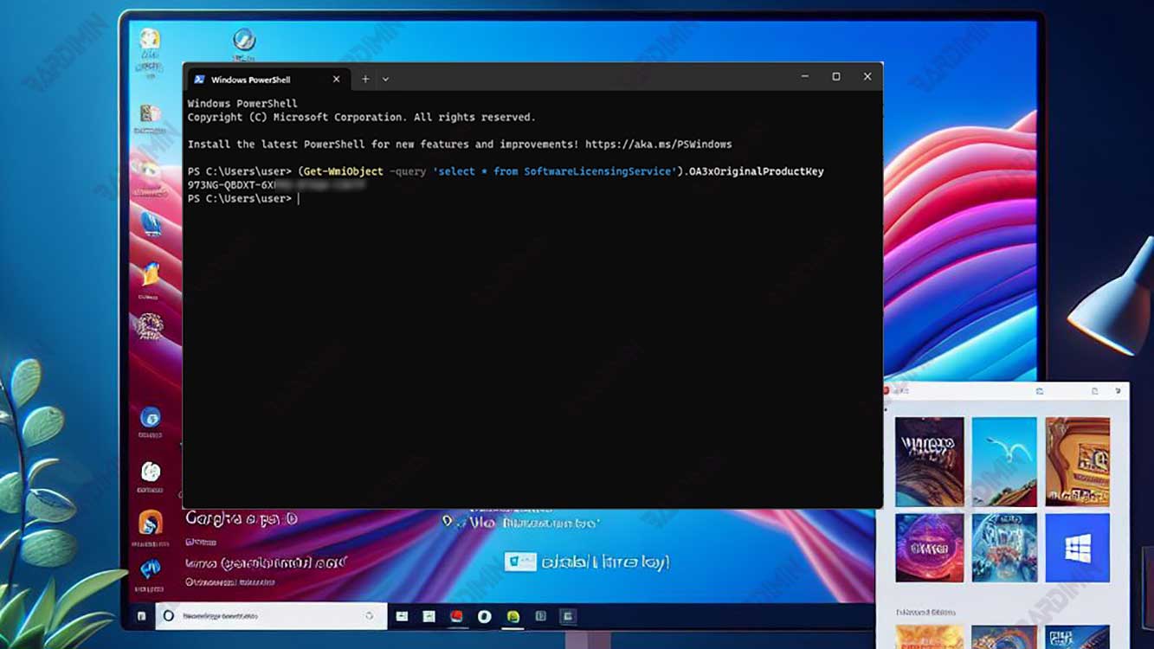1154x649 pixels.
Task: Click the Get-WmiObject command text
Action: click(343, 171)
